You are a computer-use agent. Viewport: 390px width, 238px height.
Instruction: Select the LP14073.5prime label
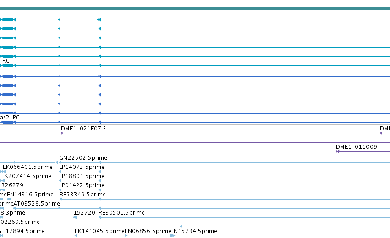click(82, 167)
